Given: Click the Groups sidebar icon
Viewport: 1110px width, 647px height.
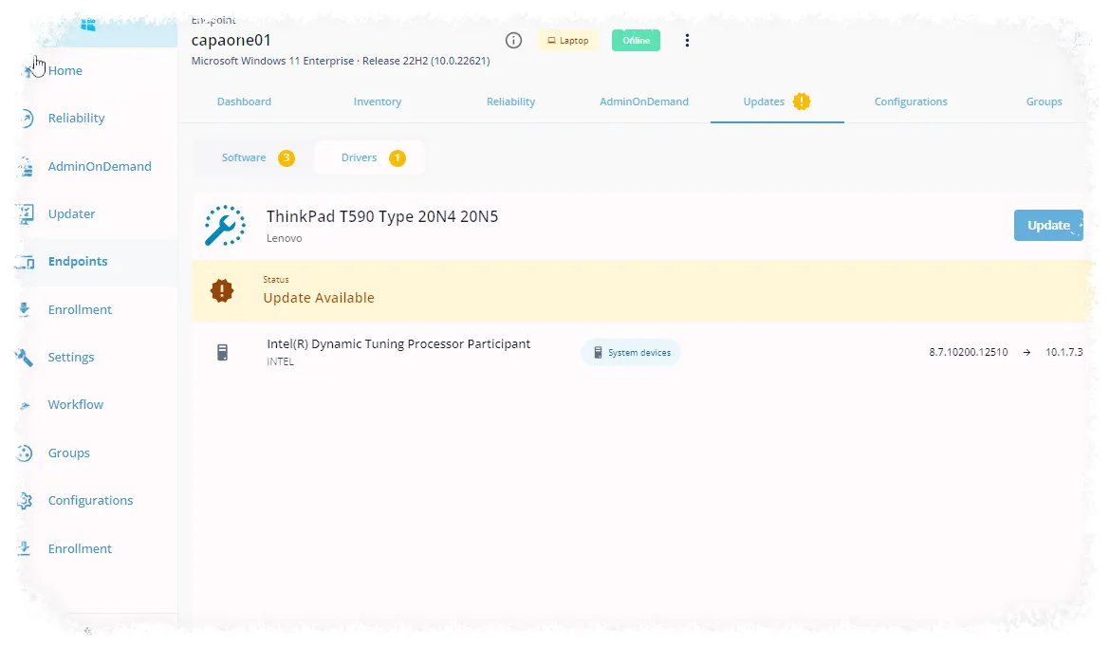Looking at the screenshot, I should (x=25, y=453).
